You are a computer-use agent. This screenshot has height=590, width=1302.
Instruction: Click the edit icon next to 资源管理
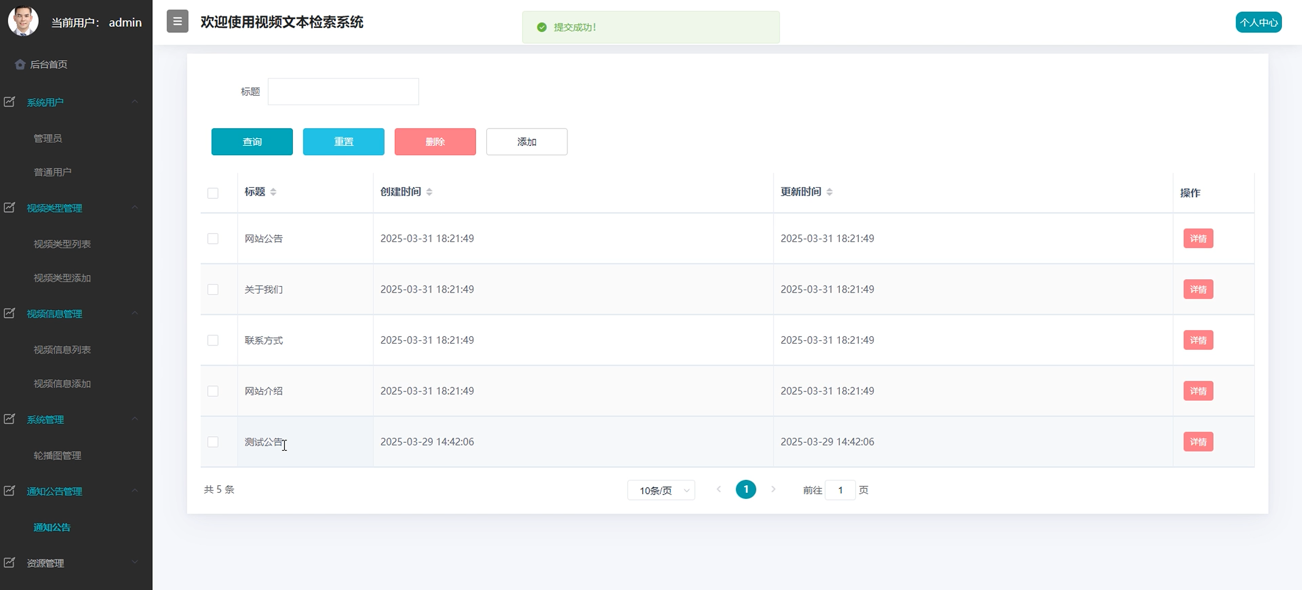point(9,562)
